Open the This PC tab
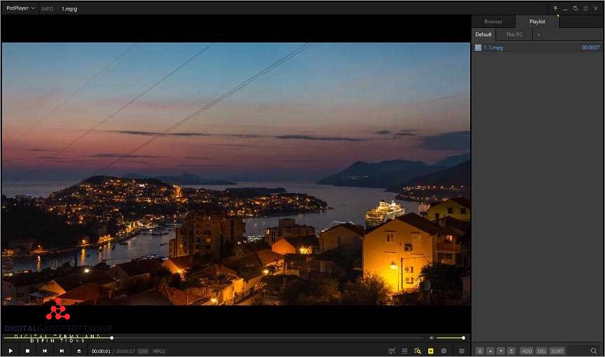 (x=514, y=34)
